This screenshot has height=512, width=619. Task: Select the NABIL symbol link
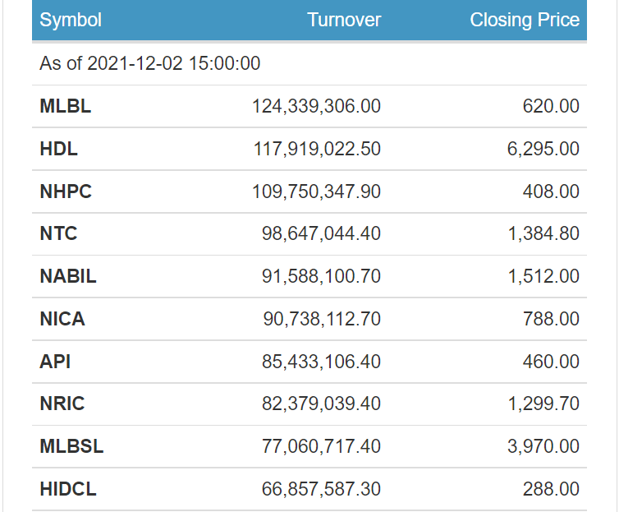tap(68, 276)
